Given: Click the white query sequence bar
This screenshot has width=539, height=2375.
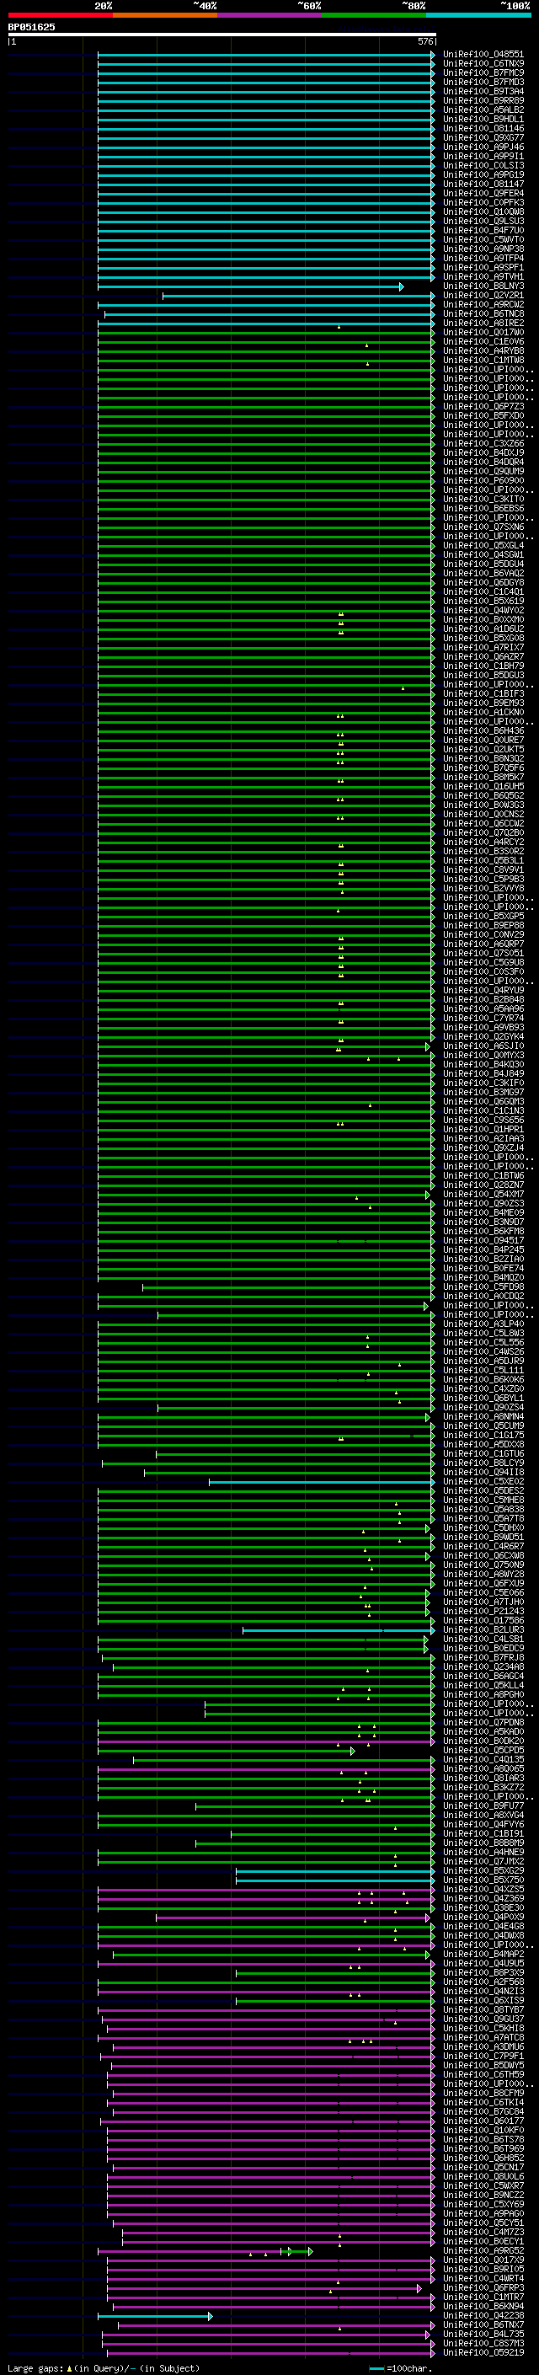Looking at the screenshot, I should (x=222, y=34).
